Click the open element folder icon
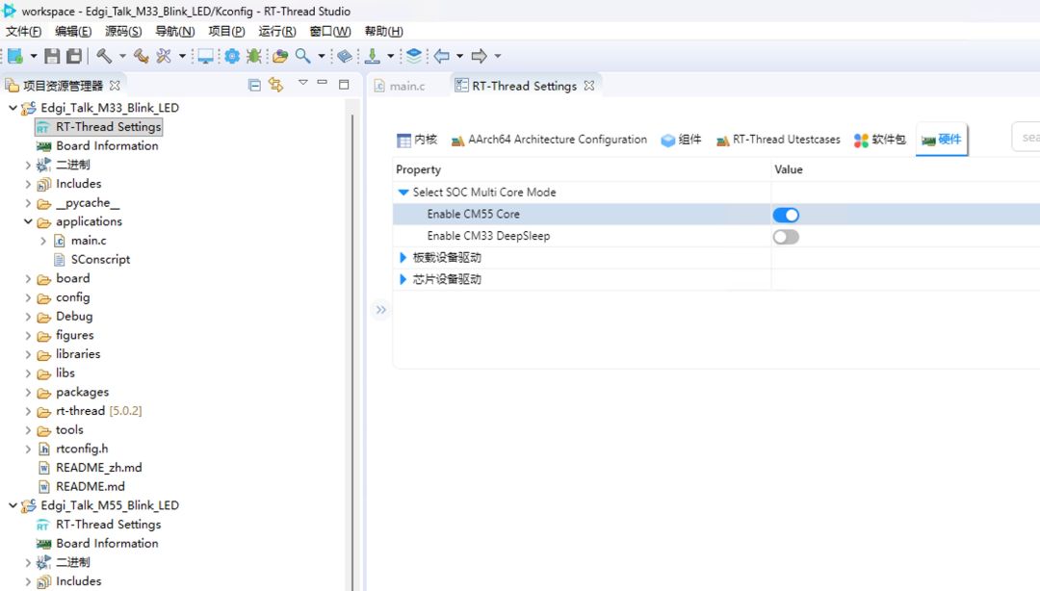1040x591 pixels. coord(280,57)
